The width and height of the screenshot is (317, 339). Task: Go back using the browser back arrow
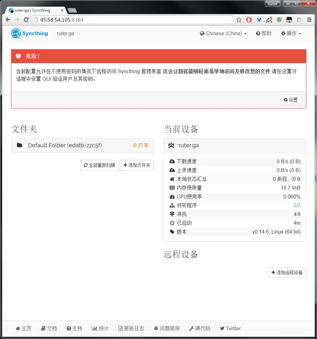point(8,19)
